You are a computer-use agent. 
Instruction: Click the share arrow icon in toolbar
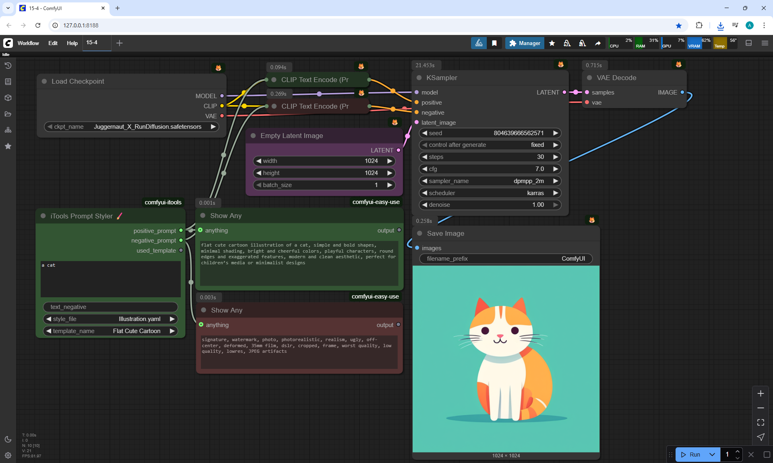598,43
